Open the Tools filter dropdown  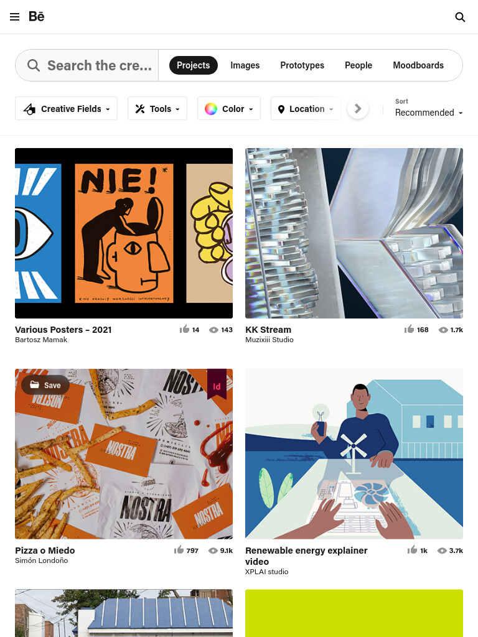tap(157, 108)
